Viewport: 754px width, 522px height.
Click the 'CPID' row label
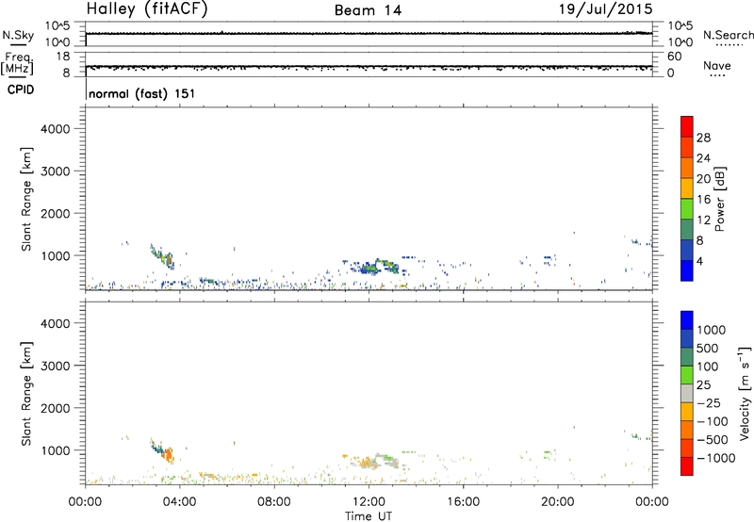click(21, 90)
